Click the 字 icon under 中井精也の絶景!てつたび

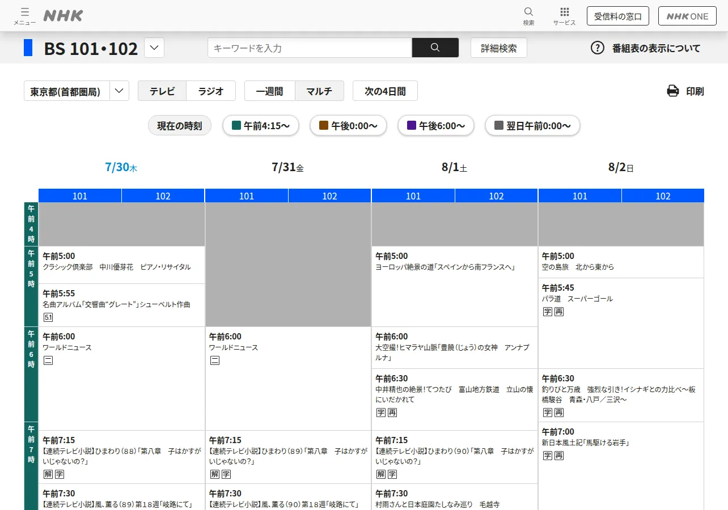click(381, 413)
